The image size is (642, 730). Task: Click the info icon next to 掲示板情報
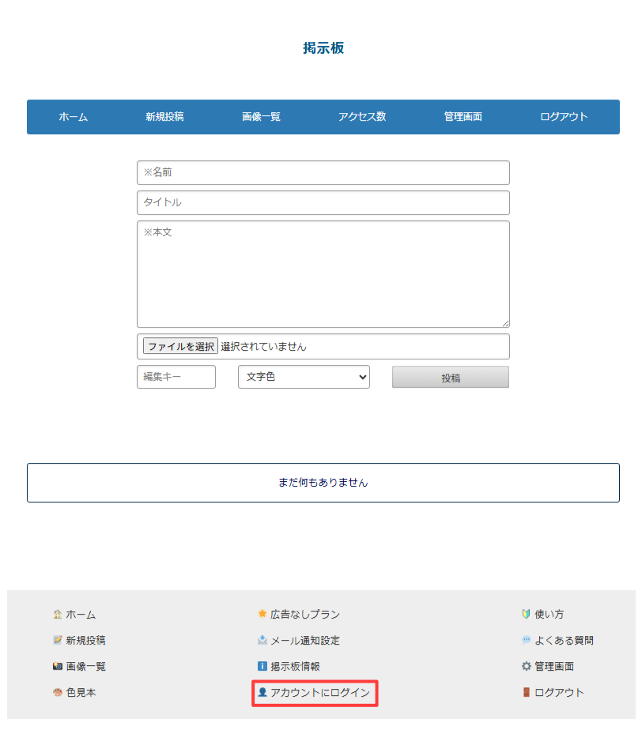point(262,666)
